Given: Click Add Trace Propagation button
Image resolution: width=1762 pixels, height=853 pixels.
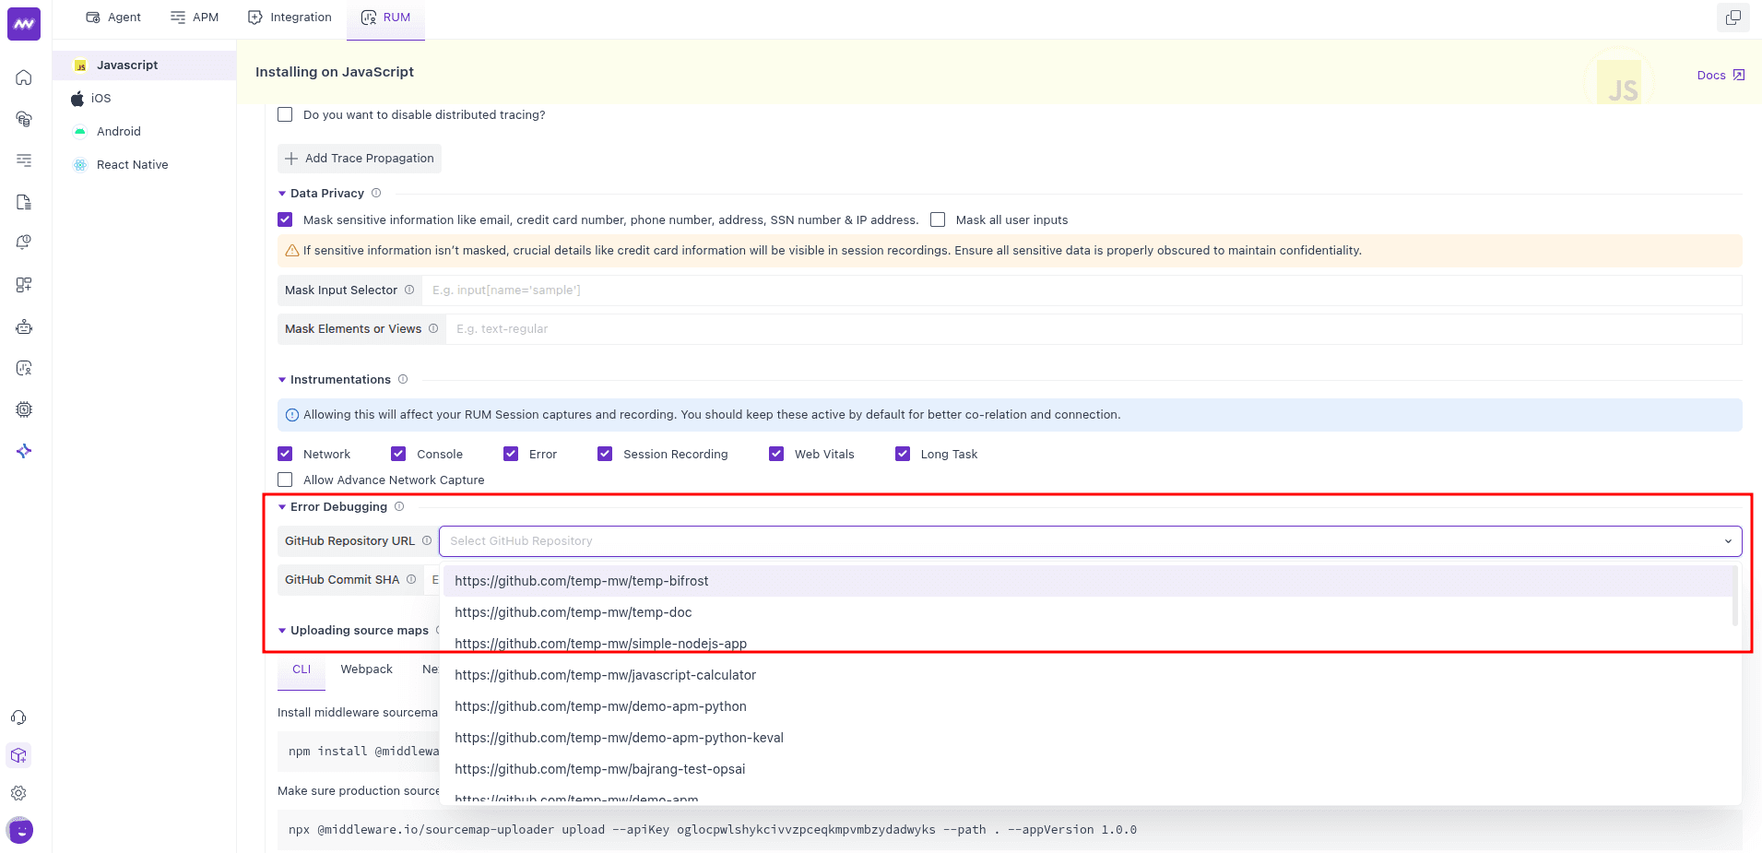Looking at the screenshot, I should click(x=360, y=159).
